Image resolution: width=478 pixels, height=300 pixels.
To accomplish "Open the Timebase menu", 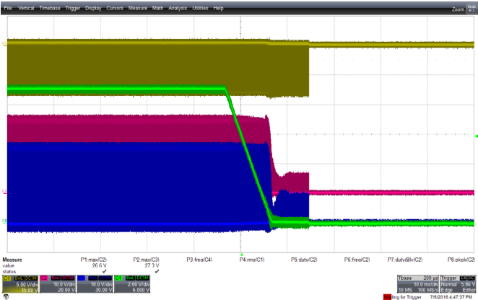I will pyautogui.click(x=50, y=8).
